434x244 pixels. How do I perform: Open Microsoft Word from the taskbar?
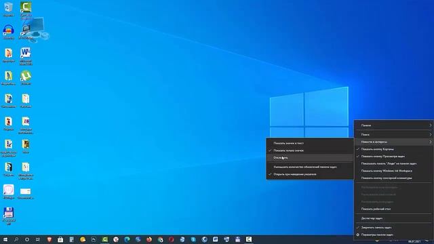click(216, 239)
